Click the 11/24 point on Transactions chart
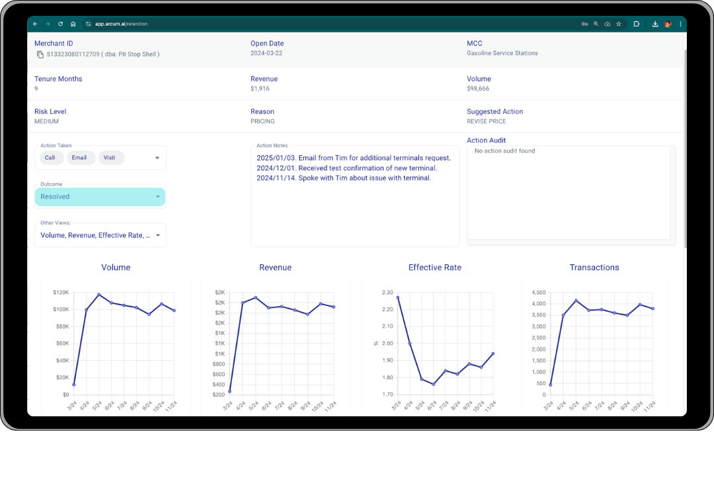The width and height of the screenshot is (714, 489). (653, 309)
